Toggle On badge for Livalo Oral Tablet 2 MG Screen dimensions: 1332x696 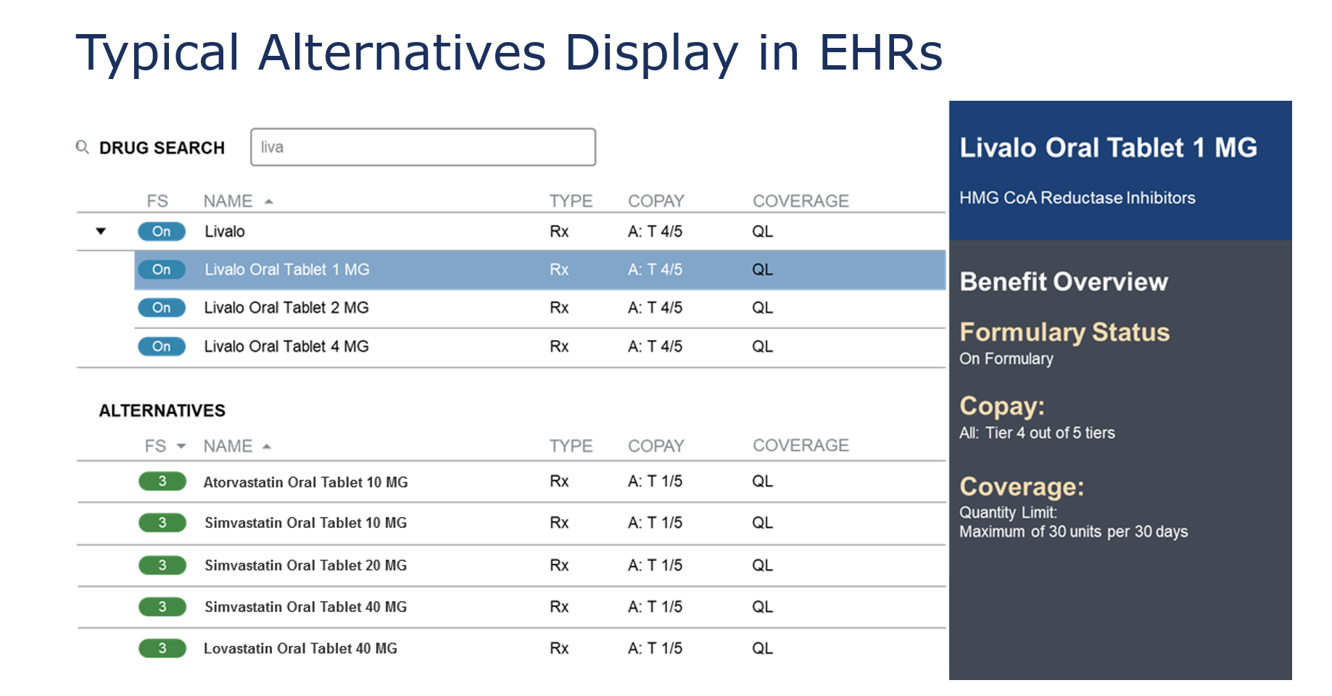(x=162, y=307)
